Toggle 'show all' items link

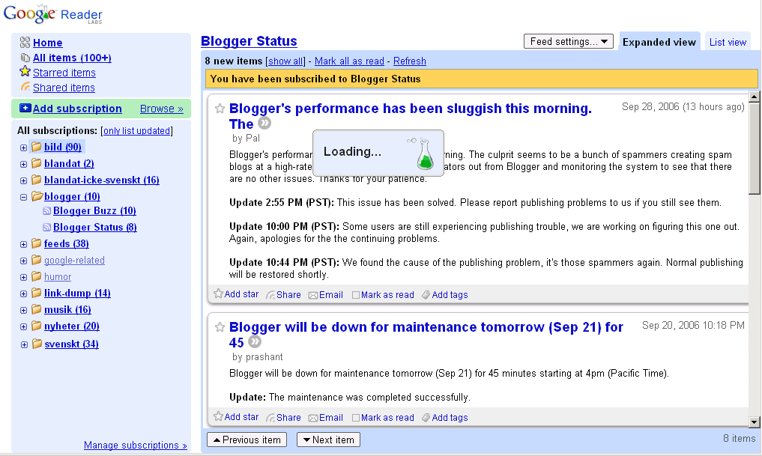285,61
